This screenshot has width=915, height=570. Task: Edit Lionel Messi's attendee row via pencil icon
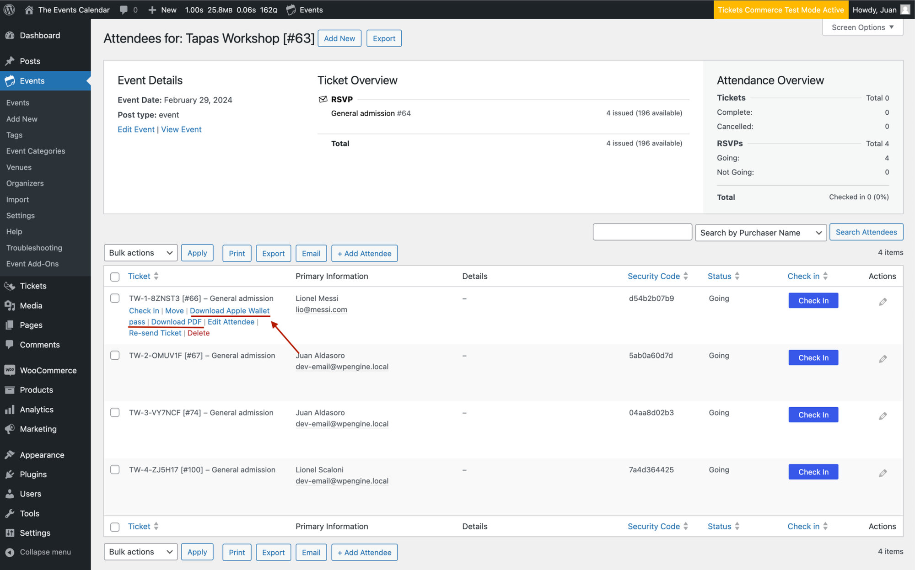pos(883,301)
